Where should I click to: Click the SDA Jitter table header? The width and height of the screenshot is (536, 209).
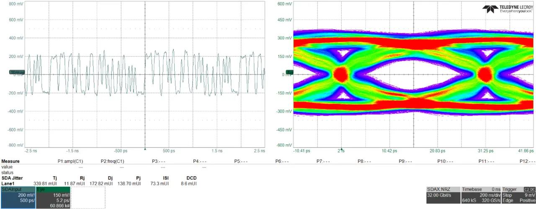coord(12,178)
